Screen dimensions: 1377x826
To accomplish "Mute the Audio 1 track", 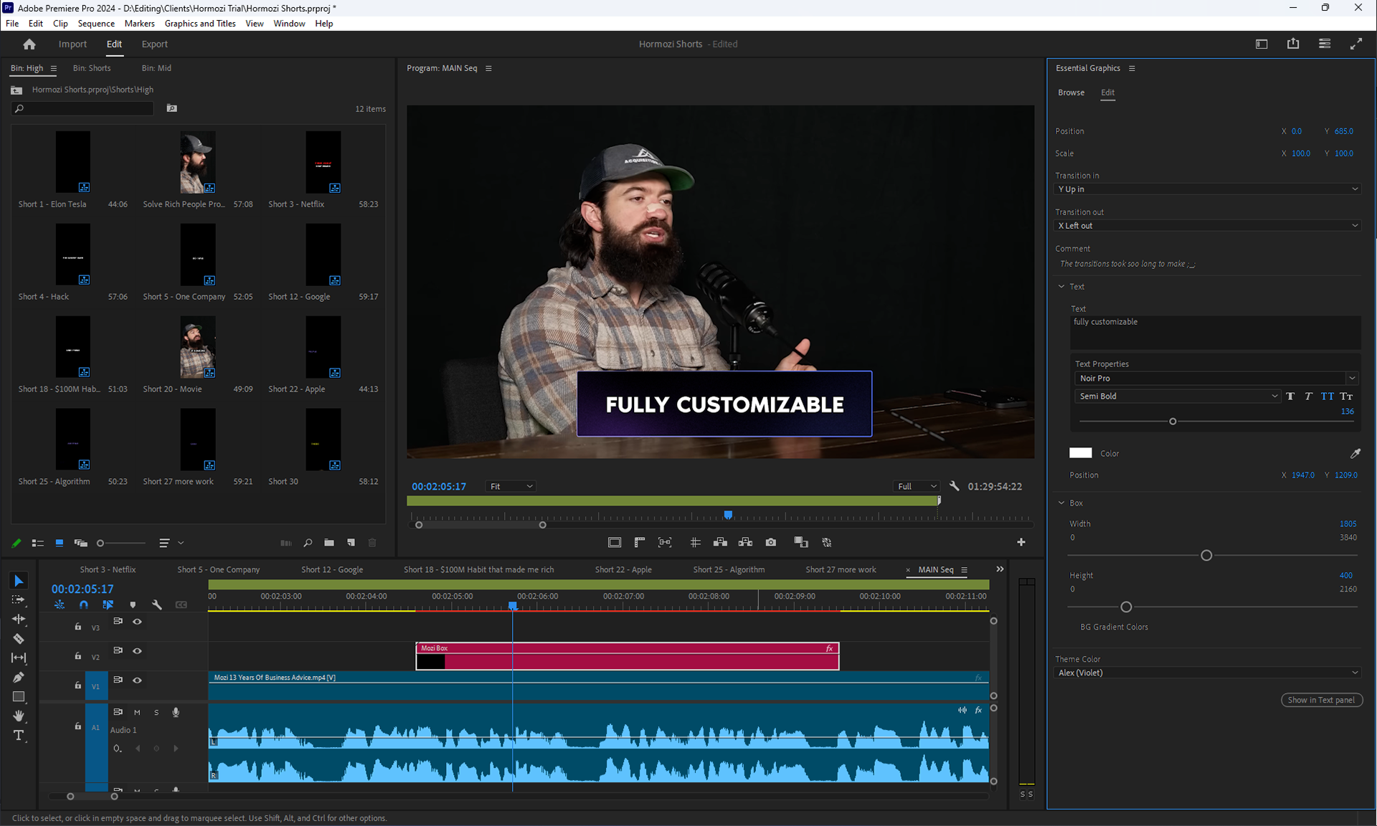I will [x=137, y=712].
